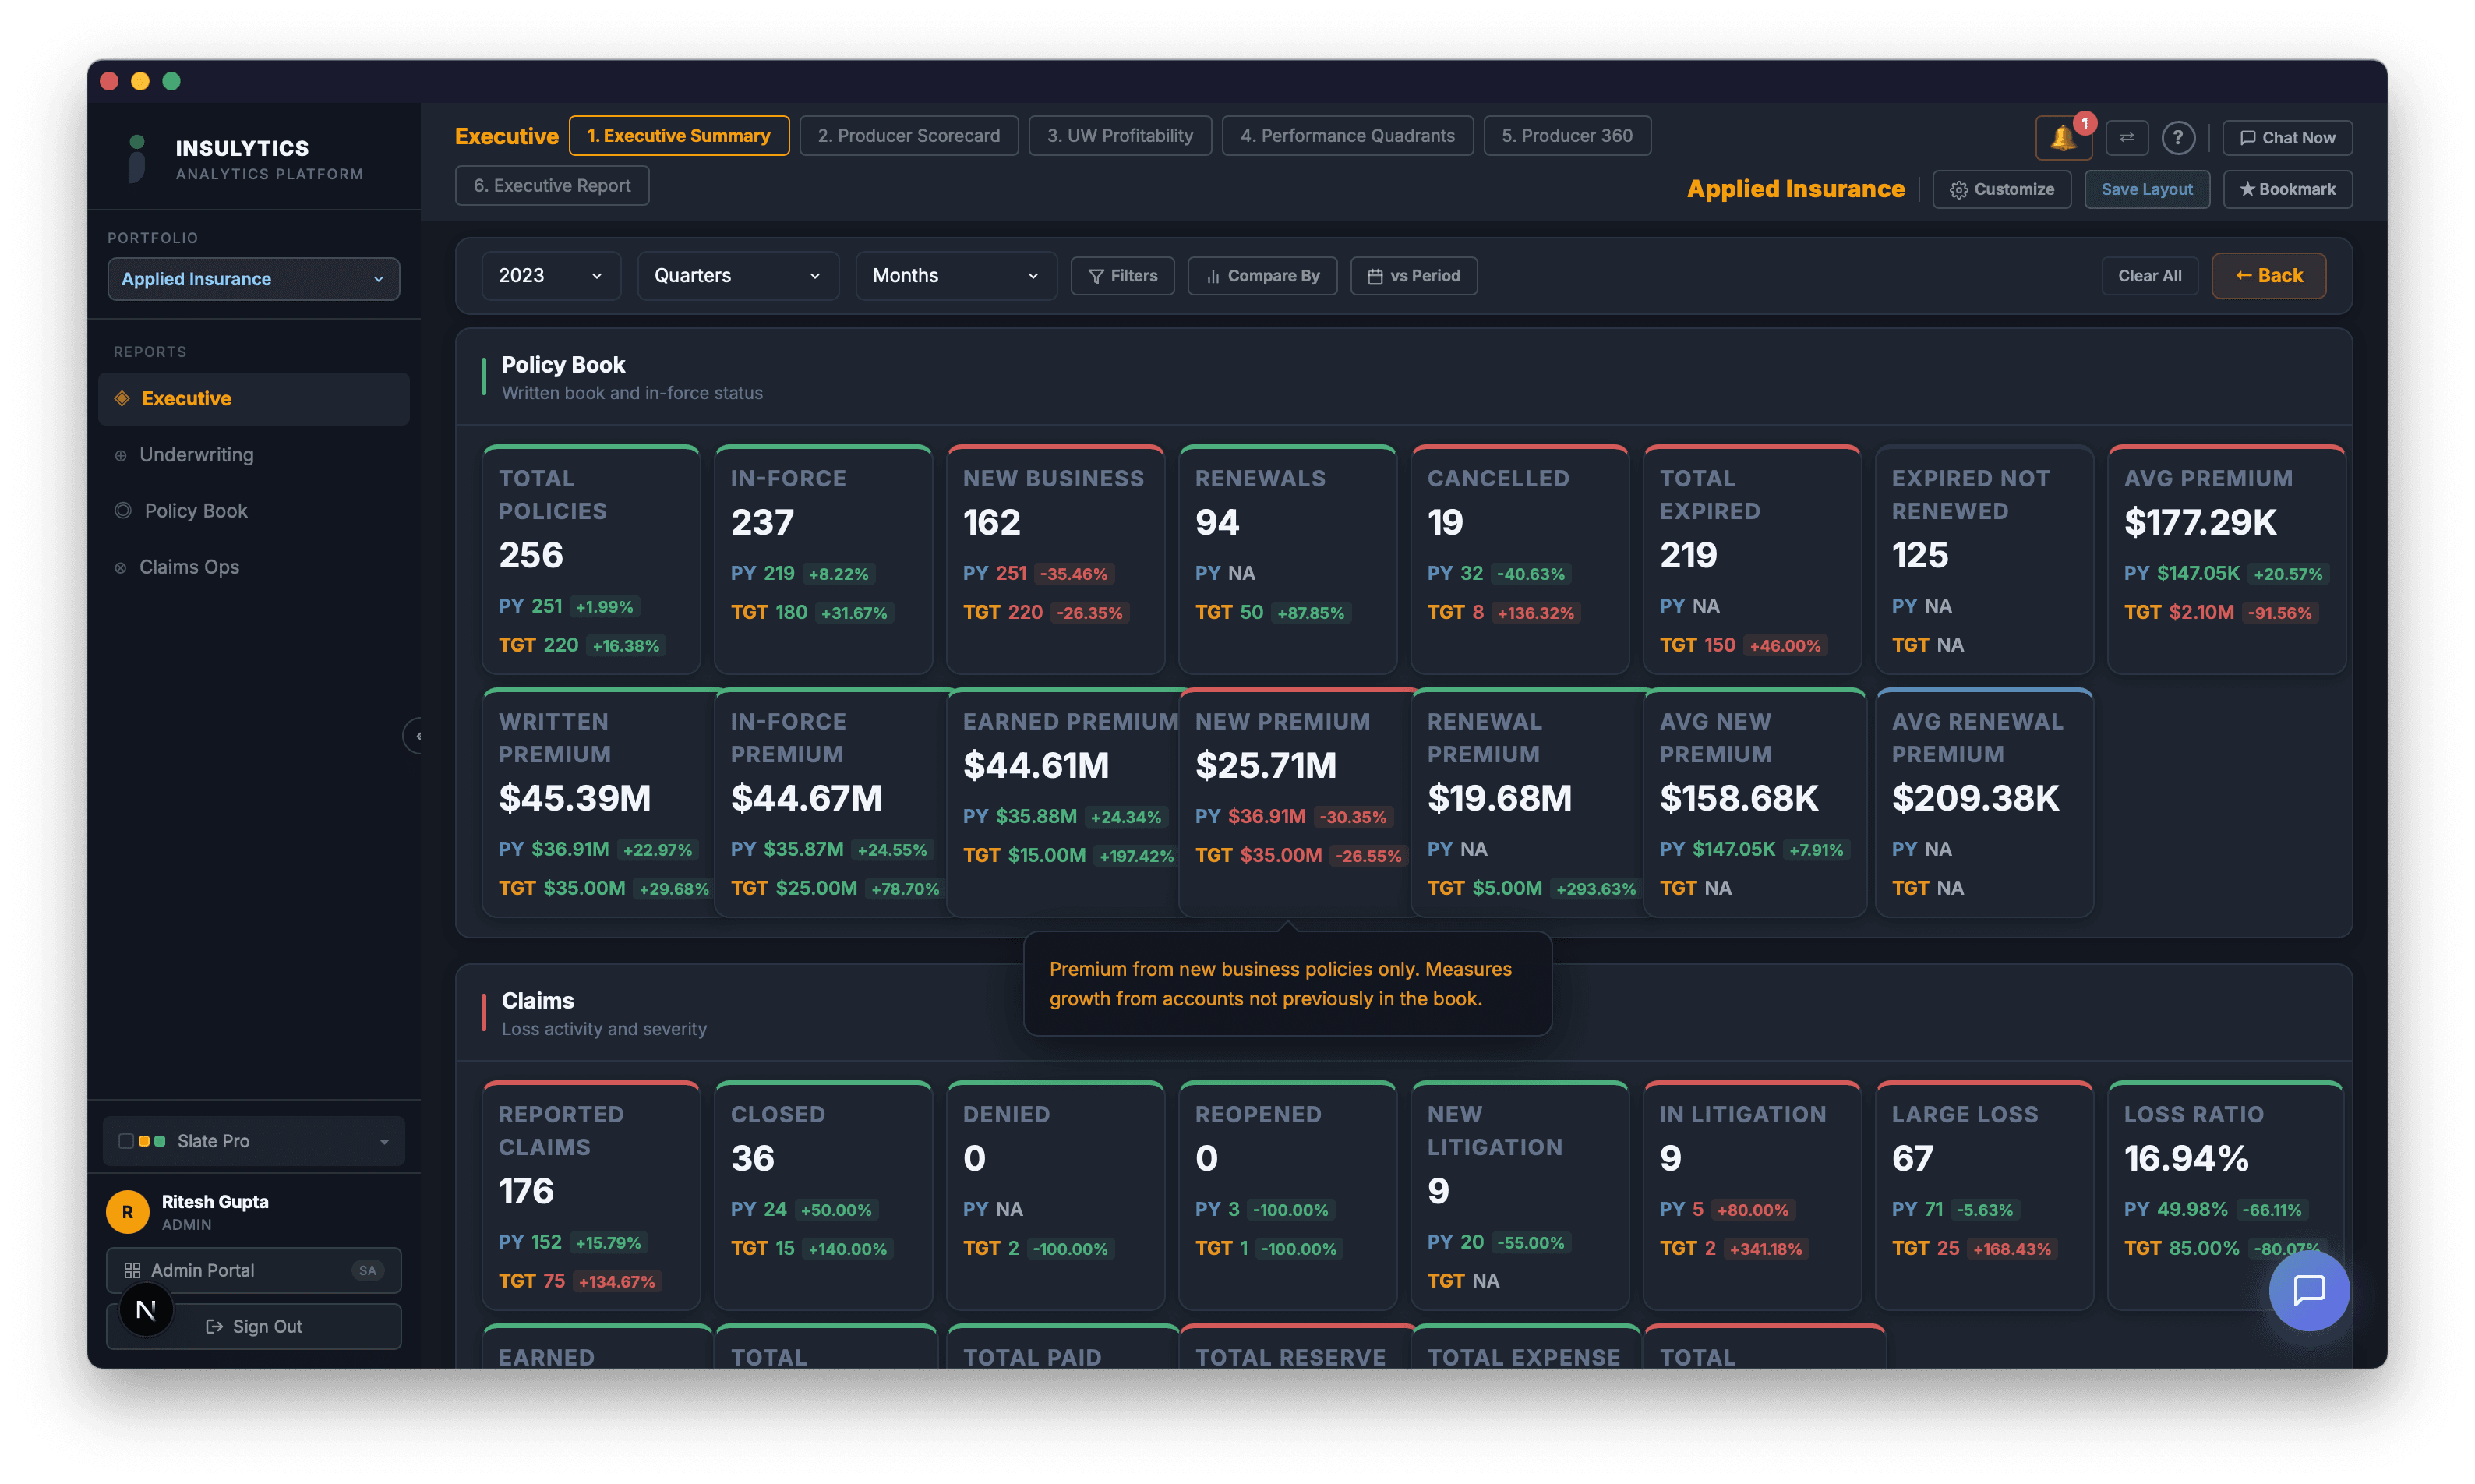Select Underwriting report
The height and width of the screenshot is (1484, 2475).
coord(254,455)
